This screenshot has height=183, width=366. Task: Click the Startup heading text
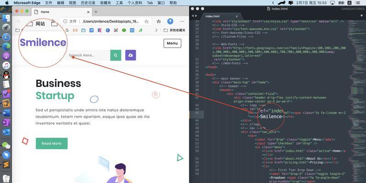click(55, 96)
